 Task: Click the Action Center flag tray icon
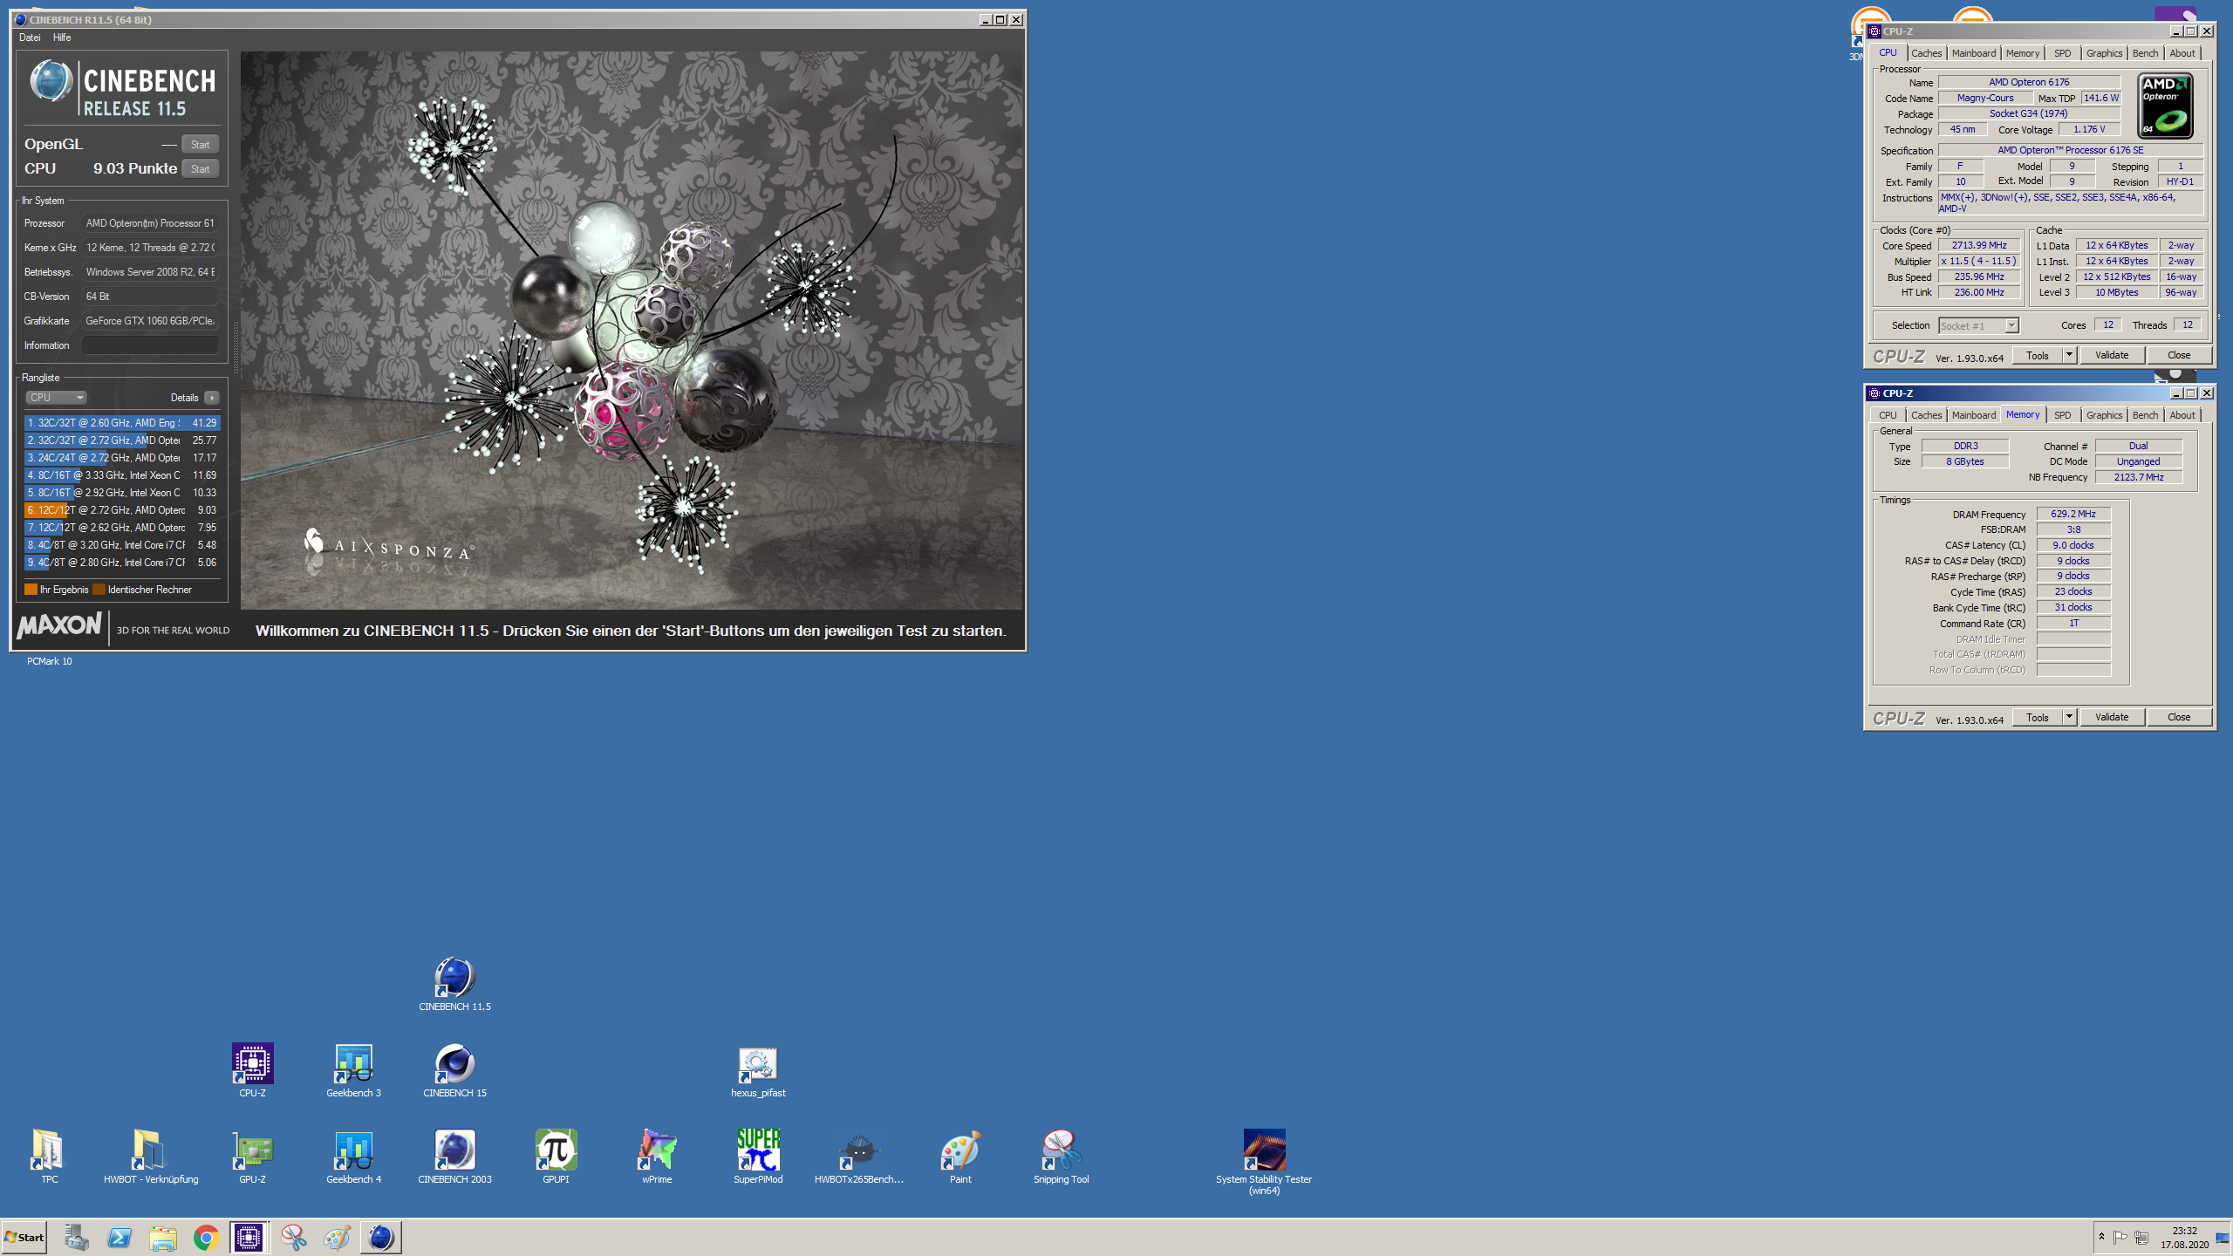pos(2120,1237)
